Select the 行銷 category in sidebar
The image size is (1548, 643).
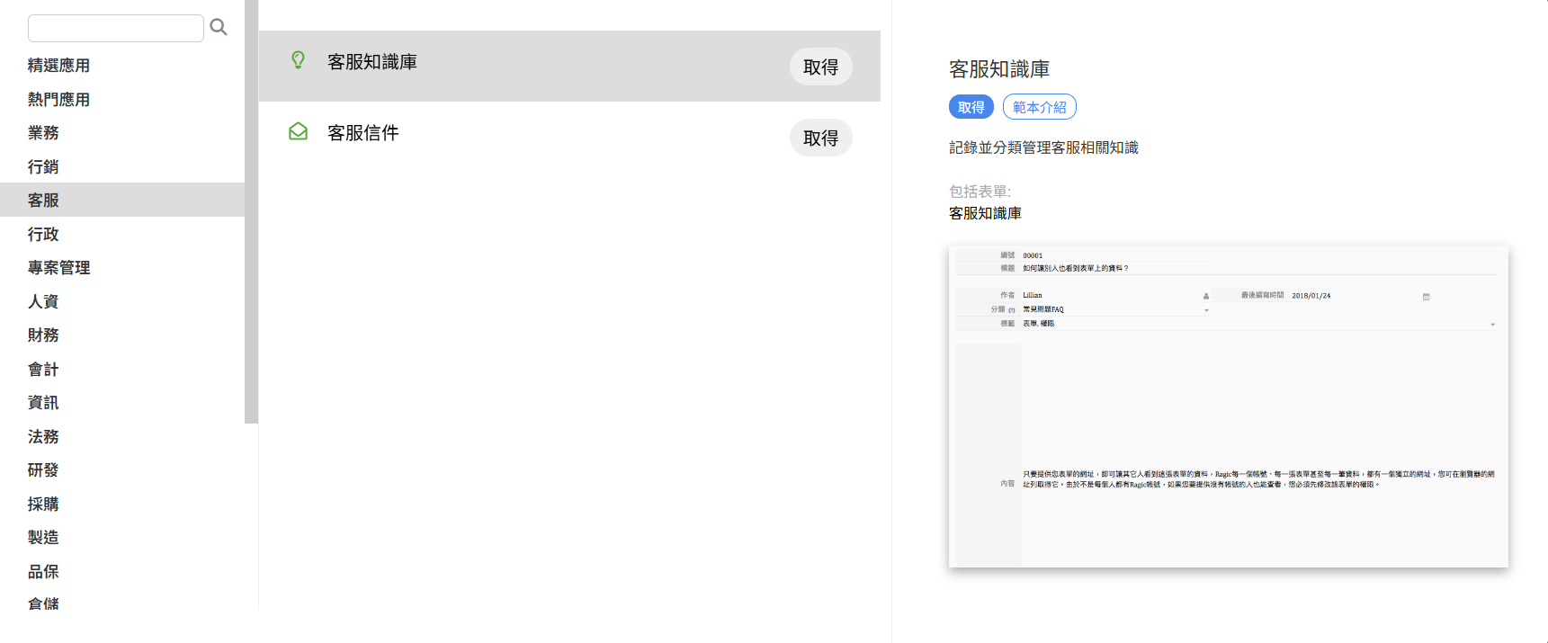(43, 166)
